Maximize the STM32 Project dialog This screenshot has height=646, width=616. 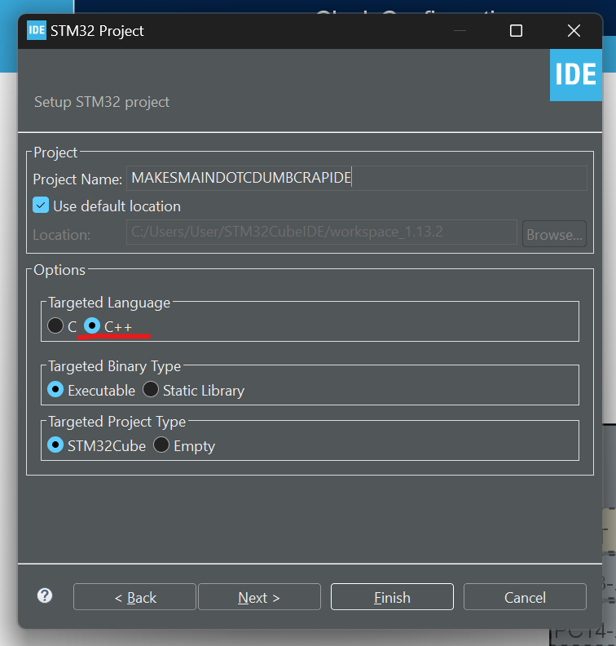[x=516, y=31]
